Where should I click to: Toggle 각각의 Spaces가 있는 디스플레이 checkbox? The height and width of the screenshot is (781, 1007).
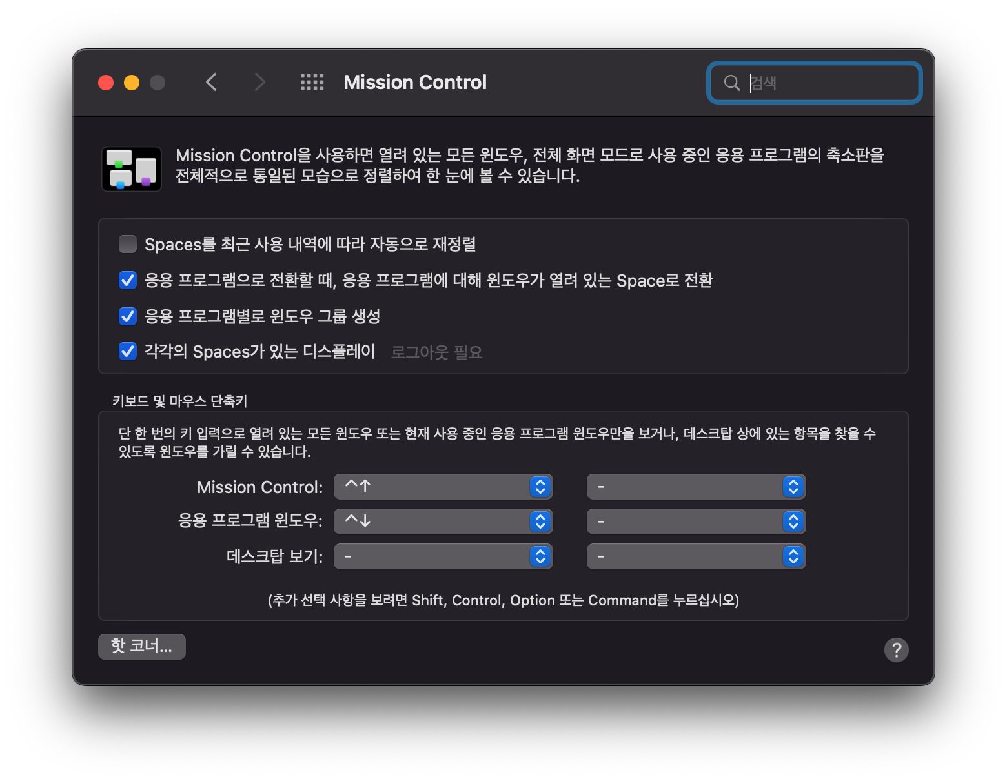tap(128, 352)
